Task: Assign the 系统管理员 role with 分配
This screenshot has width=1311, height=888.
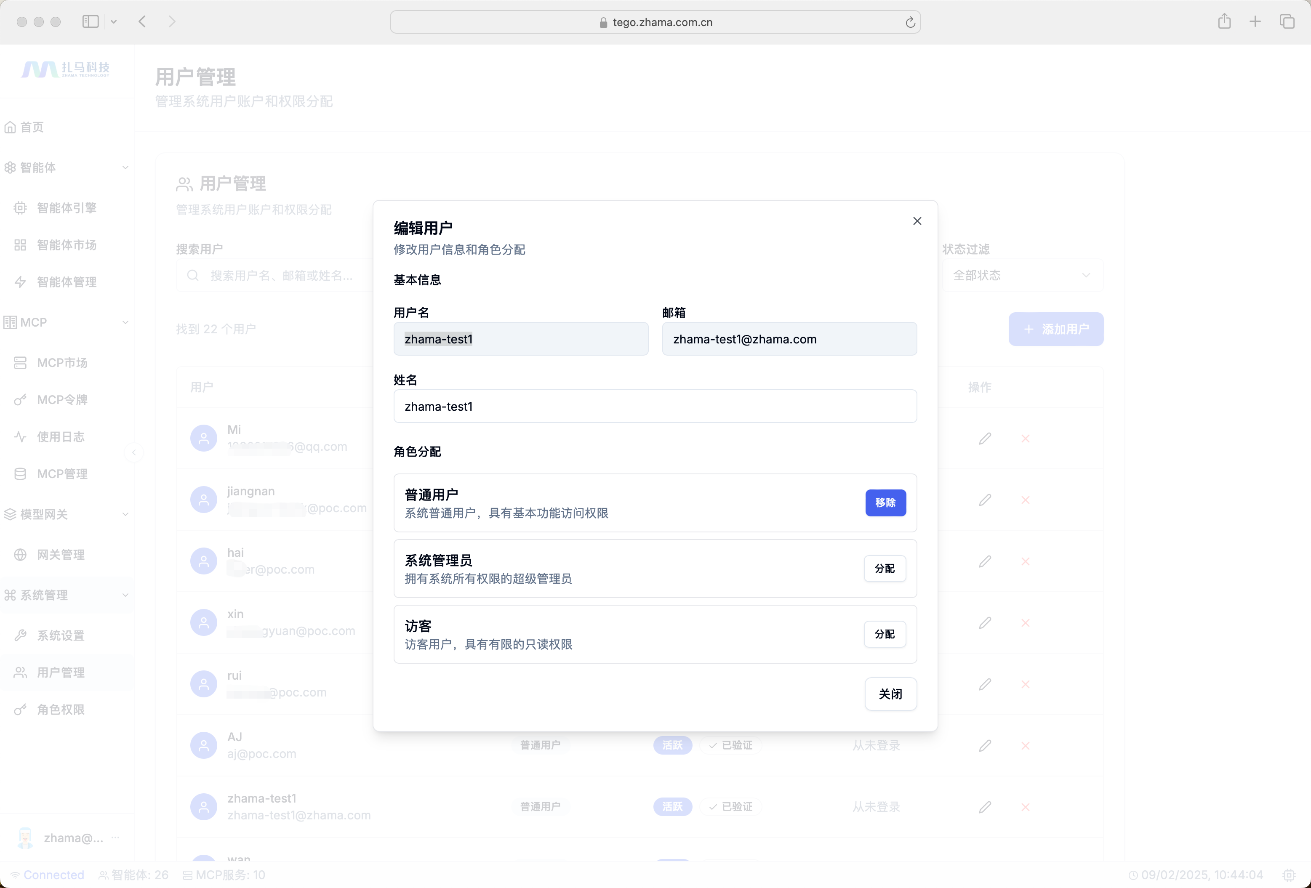Action: (x=885, y=568)
